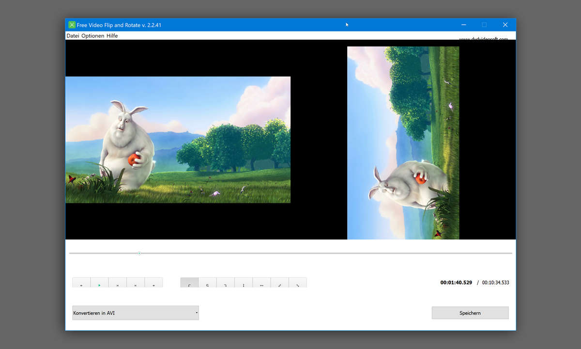This screenshot has height=349, width=581.
Task: Minimize the Free Video Flip and Rotate window
Action: click(464, 25)
